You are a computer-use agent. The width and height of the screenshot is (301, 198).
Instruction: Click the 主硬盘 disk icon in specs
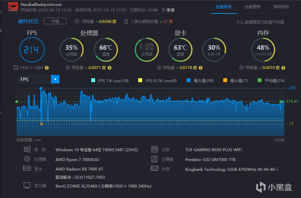(x=155, y=159)
